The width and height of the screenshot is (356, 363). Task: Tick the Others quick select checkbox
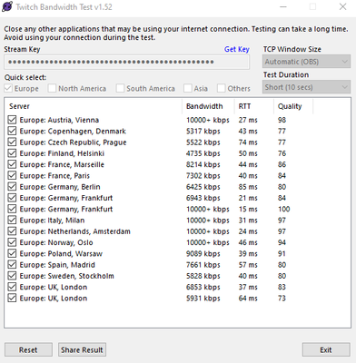point(222,88)
